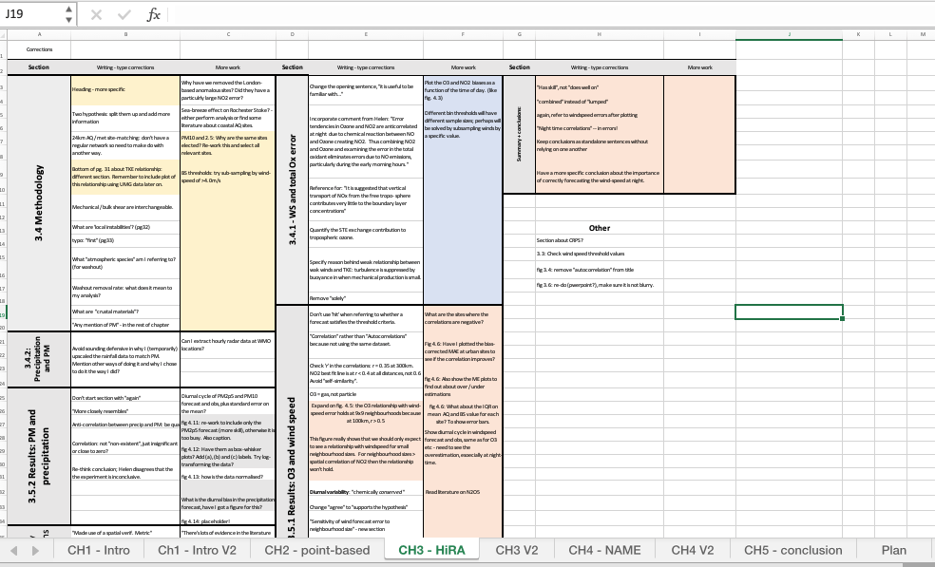Switch to CH4 - NAME sheet tab
The image size is (935, 567).
(604, 550)
